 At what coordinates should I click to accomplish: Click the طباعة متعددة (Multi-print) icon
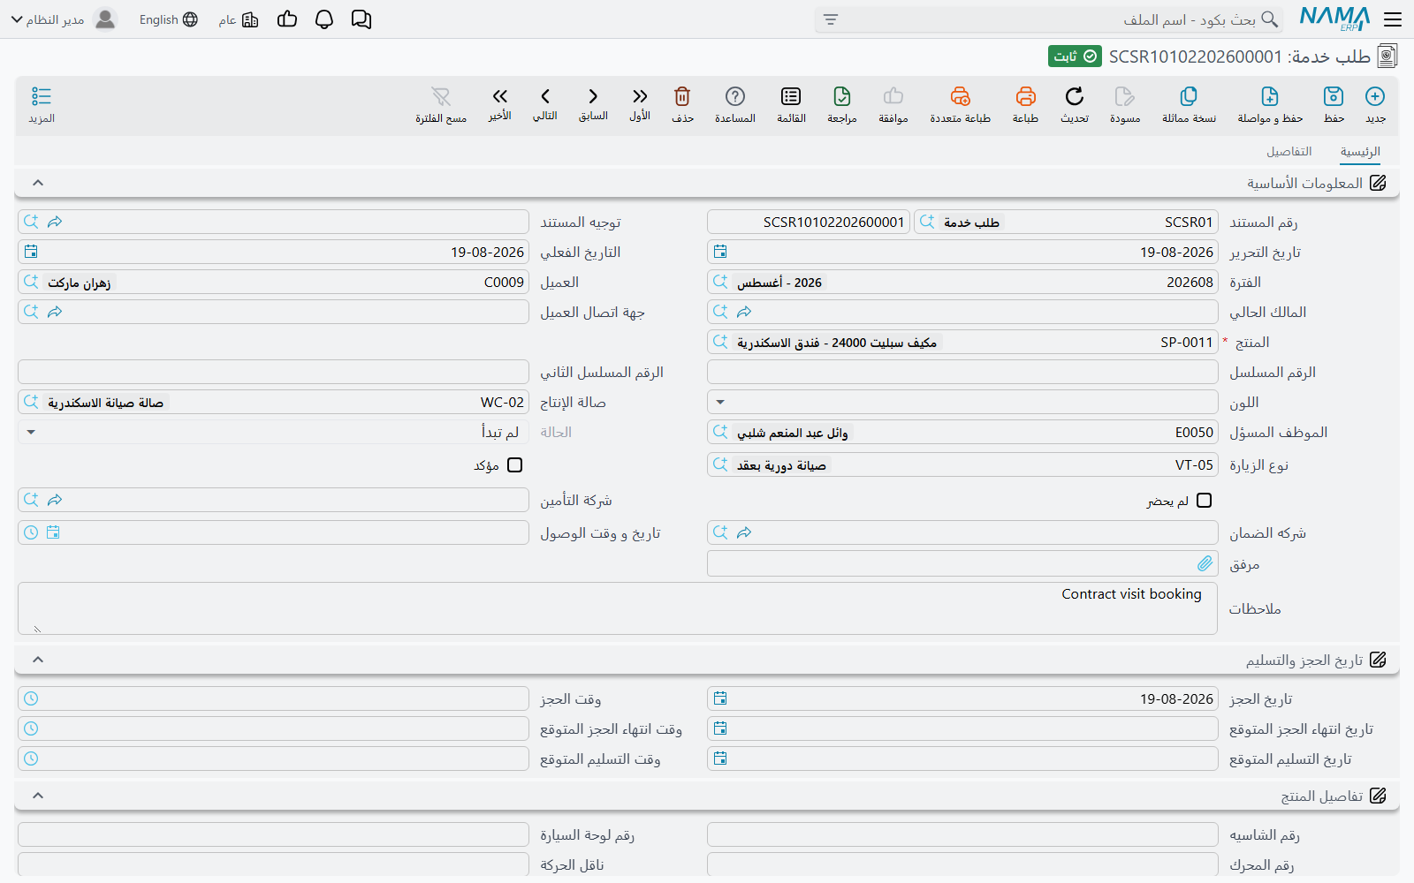pos(961,96)
